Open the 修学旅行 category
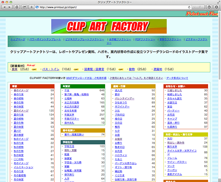The width and height of the screenshot is (221, 182). coord(69,174)
